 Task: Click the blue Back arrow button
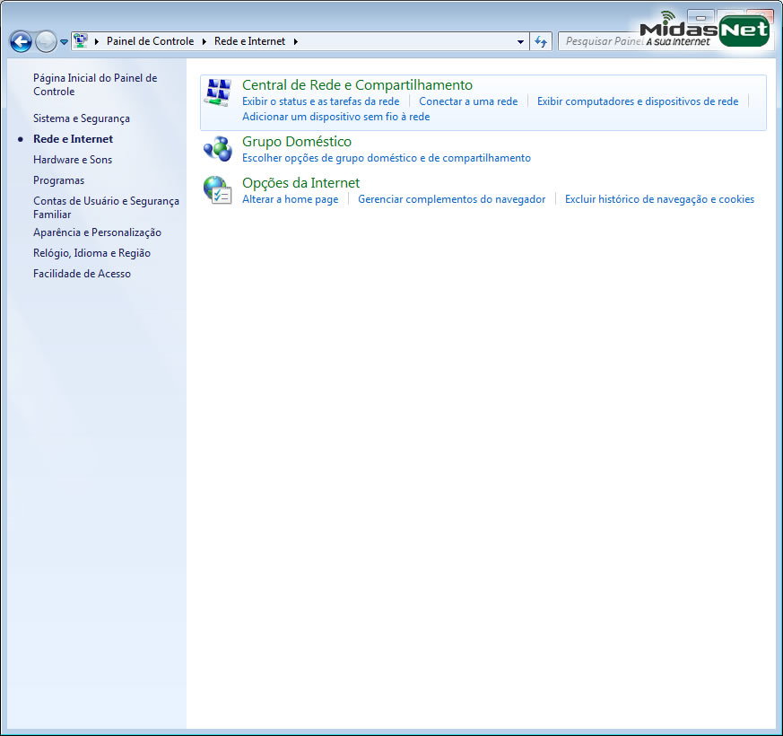[x=21, y=41]
